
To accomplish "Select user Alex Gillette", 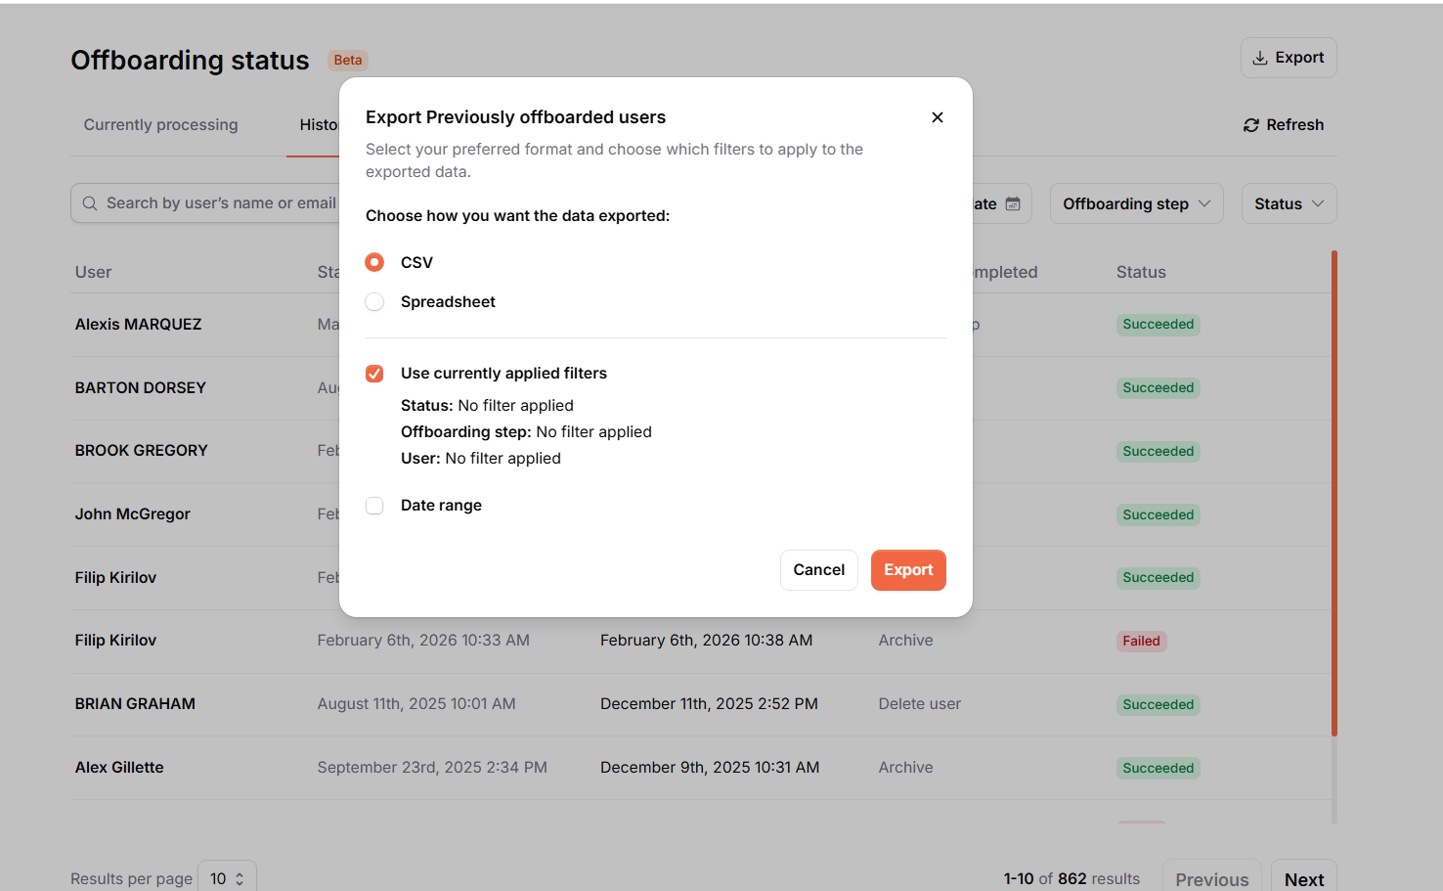I will click(x=119, y=768).
